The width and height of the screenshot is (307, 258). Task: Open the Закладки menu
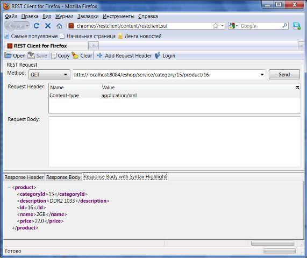tap(88, 16)
